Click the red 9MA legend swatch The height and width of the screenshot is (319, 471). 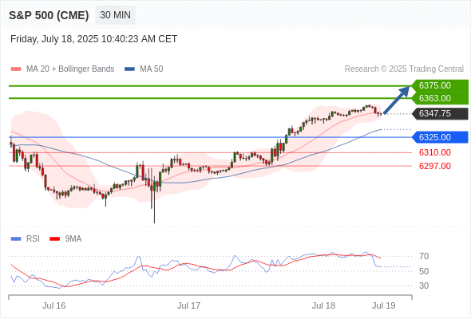pyautogui.click(x=54, y=239)
